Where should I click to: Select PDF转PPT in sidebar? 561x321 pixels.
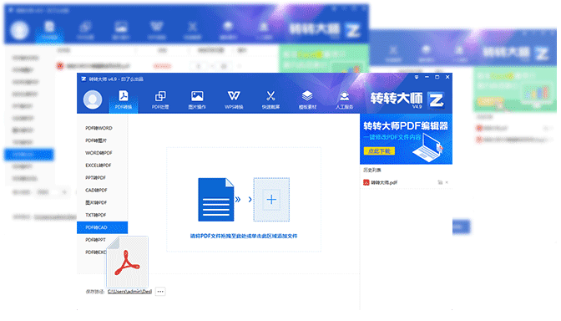click(x=95, y=240)
